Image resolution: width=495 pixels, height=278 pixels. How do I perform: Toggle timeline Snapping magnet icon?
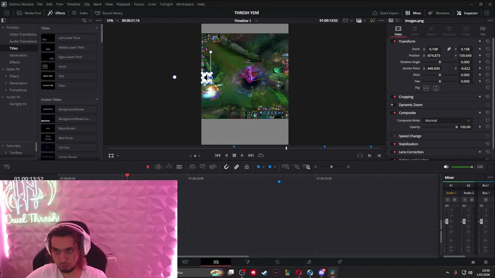pyautogui.click(x=227, y=167)
